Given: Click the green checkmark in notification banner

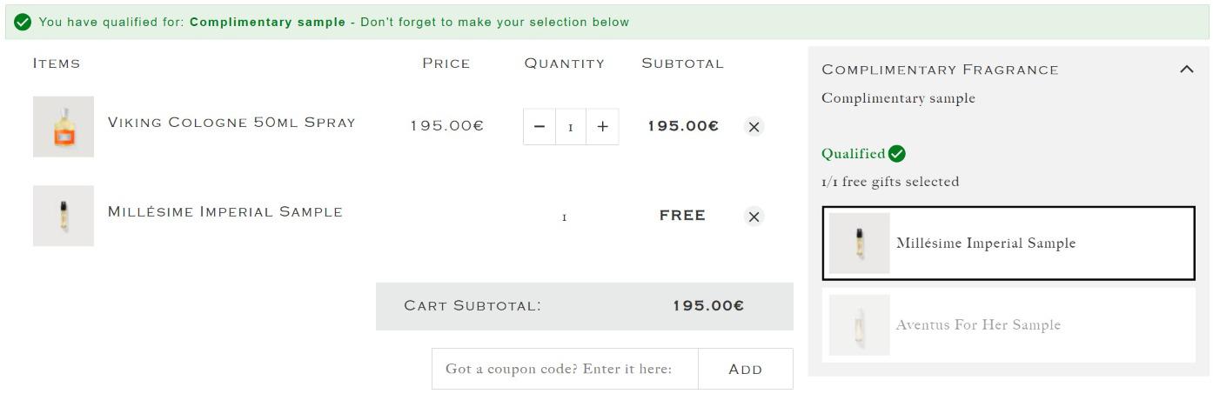Looking at the screenshot, I should 23,22.
